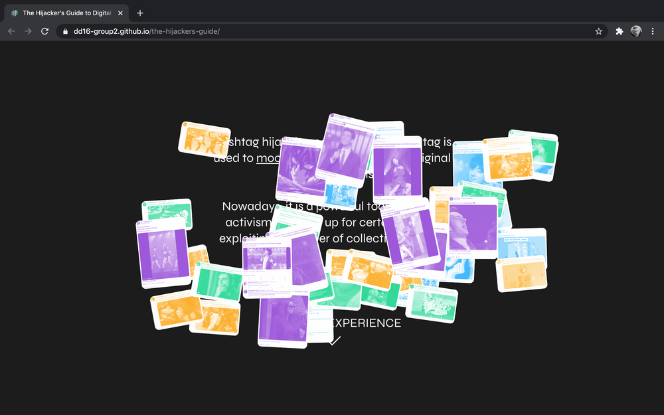Viewport: 664px width, 415px height.
Task: Follow the underlined "mock" link
Action: 268,158
